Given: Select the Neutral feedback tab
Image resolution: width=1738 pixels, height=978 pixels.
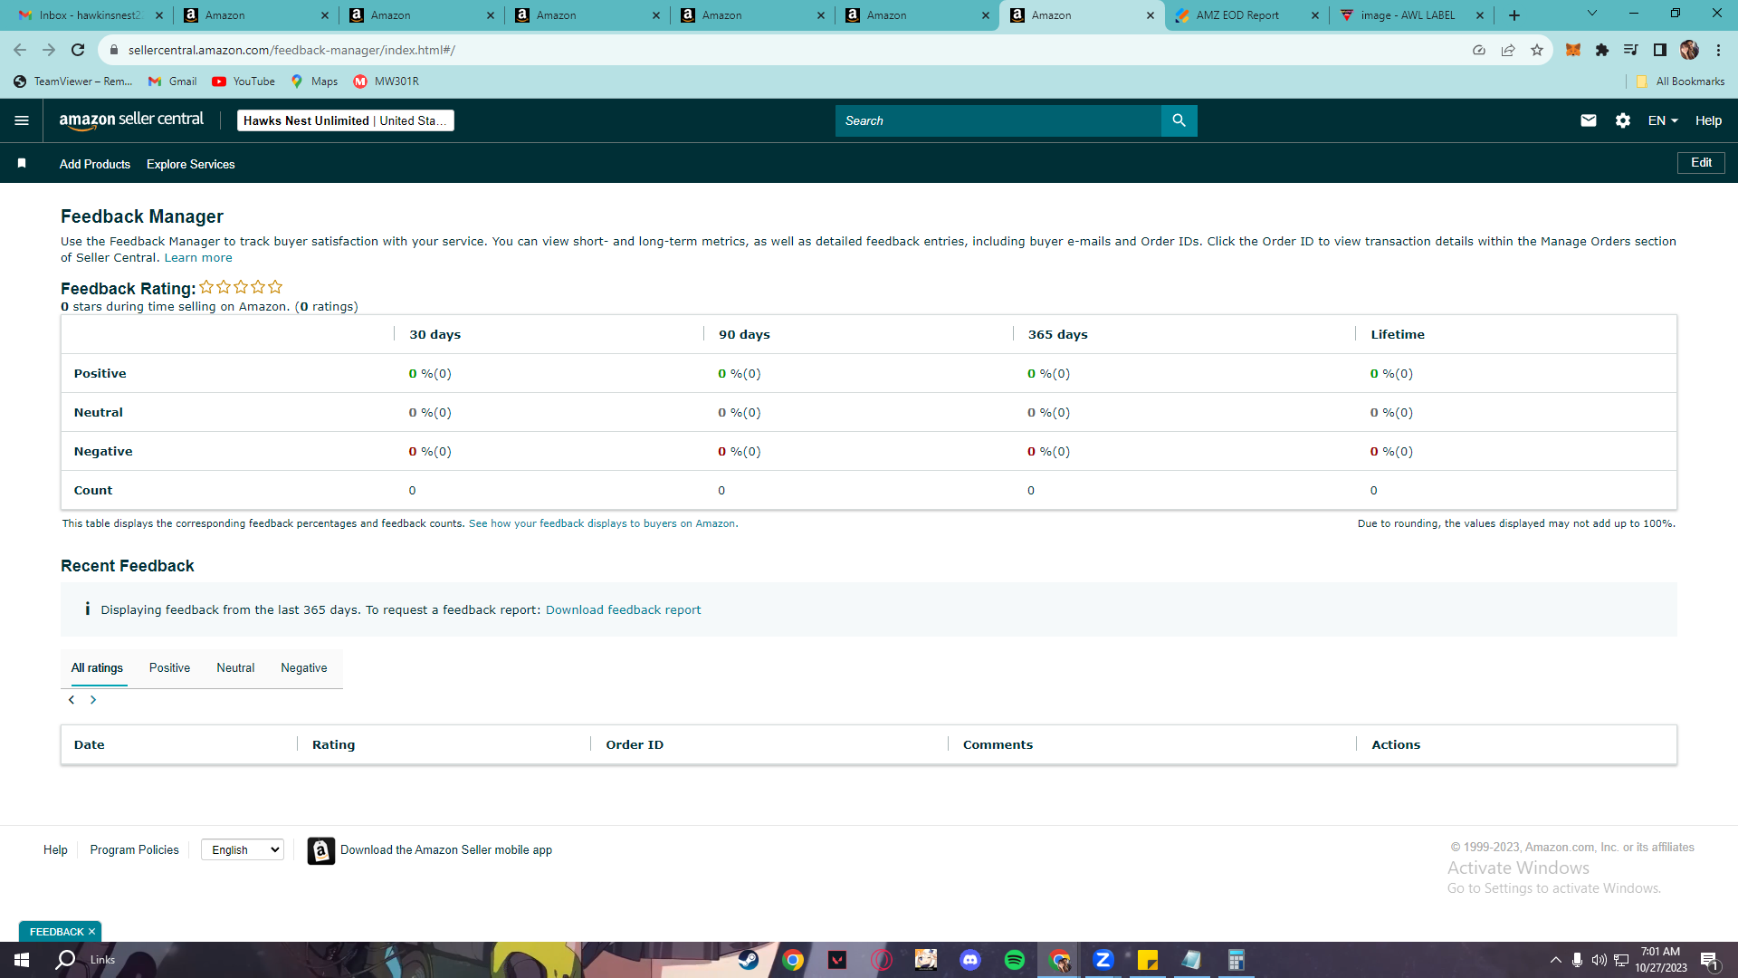Looking at the screenshot, I should pos(235,668).
